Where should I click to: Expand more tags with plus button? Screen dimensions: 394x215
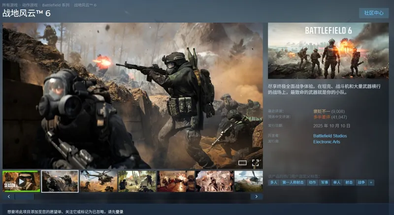[x=371, y=183]
